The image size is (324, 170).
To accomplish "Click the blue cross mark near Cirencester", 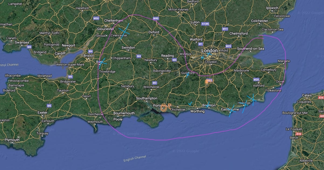I will (124, 31).
